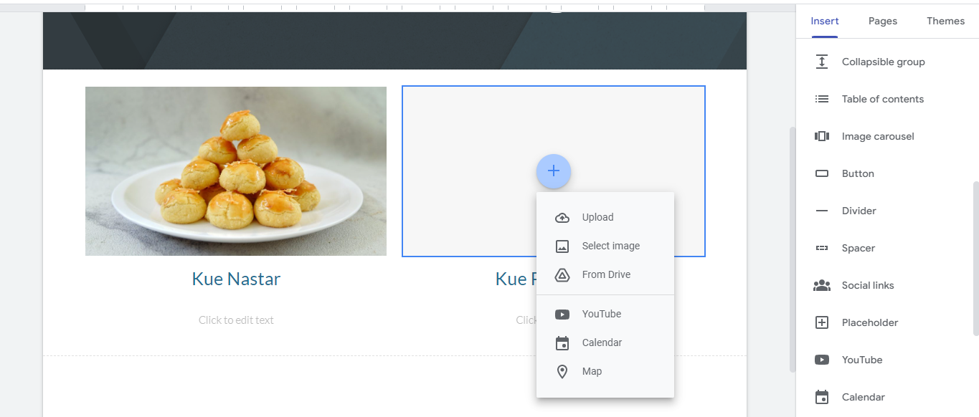
Task: Click the Insert panel vertical scrollbar
Action: pyautogui.click(x=975, y=259)
